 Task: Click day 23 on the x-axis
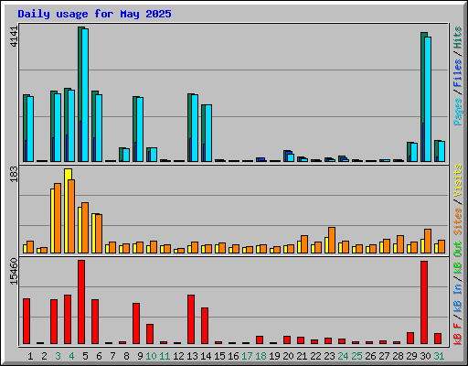(x=329, y=356)
